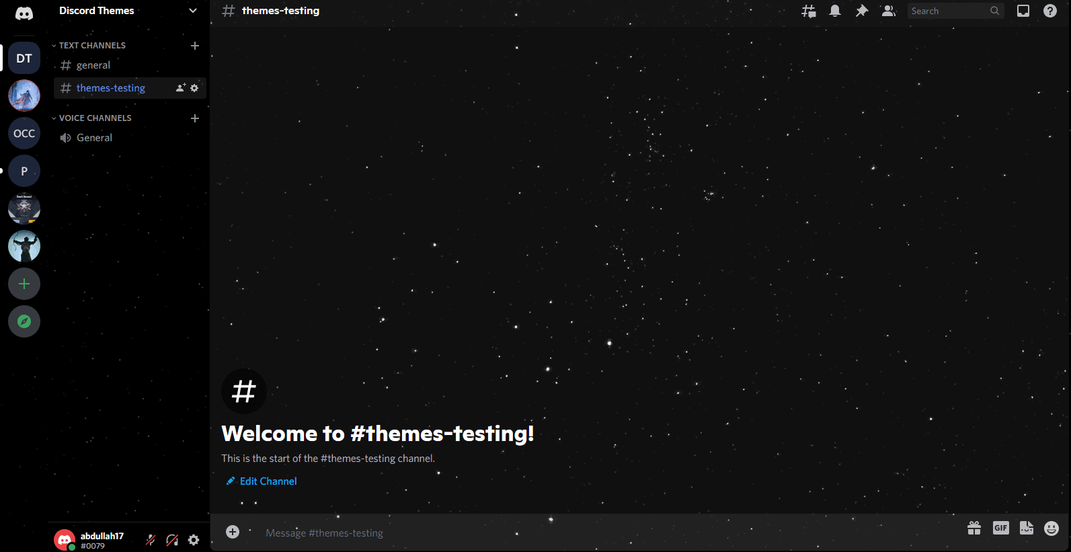Upload a file with plus button
1071x552 pixels.
[x=233, y=532]
